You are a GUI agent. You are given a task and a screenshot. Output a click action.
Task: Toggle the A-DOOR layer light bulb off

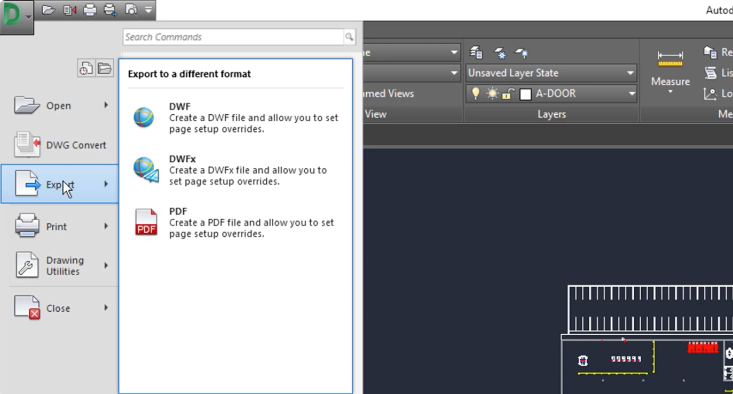[476, 93]
